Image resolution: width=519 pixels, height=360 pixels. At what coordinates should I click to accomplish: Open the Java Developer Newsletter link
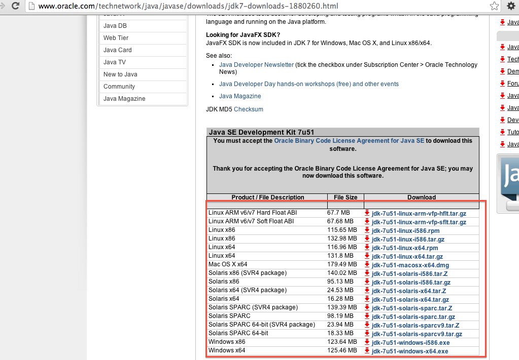click(256, 65)
